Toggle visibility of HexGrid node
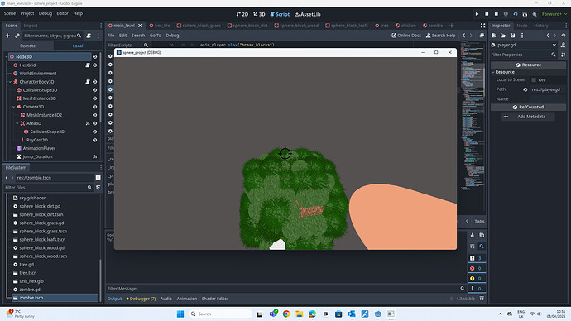The width and height of the screenshot is (571, 321). click(94, 65)
